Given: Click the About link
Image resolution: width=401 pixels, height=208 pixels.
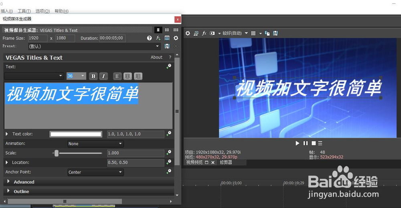Looking at the screenshot, I should click(156, 57).
